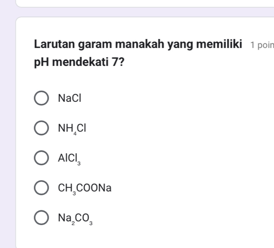The image size is (274, 248).
Task: Select the NaCl radio button
Action: (x=42, y=98)
